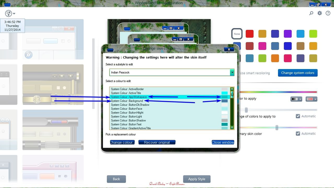This screenshot has width=334, height=188.
Task: Select System Colour :ButtonFace row
Action: tap(169, 109)
